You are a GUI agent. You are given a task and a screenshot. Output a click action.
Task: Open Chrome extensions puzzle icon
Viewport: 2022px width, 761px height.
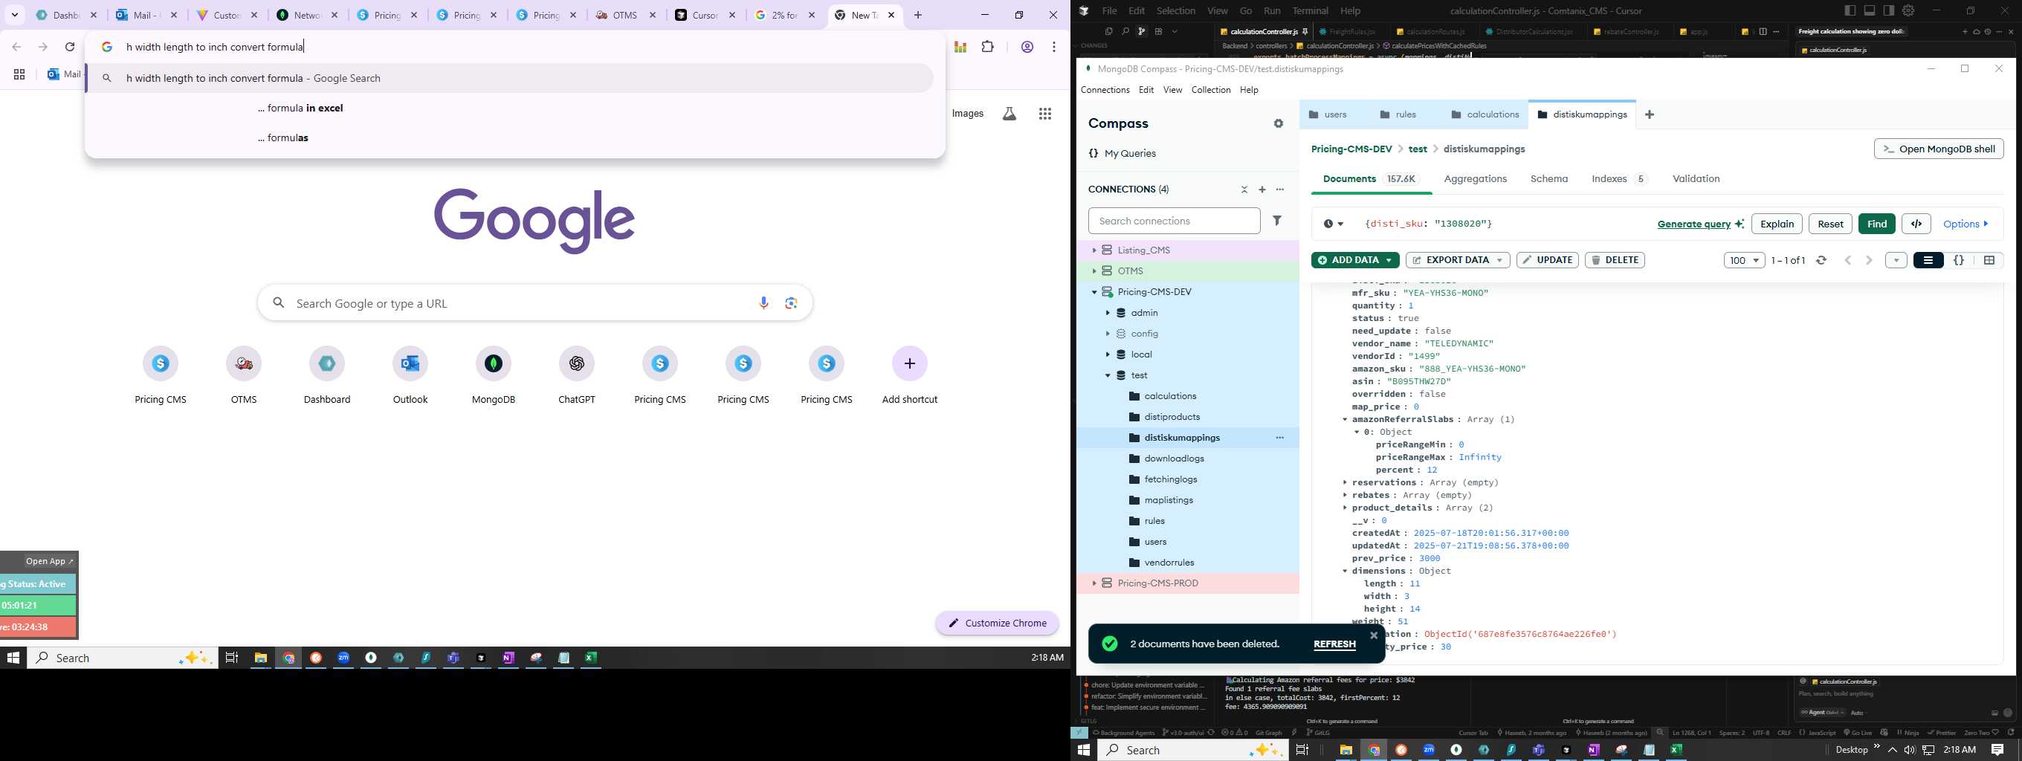pyautogui.click(x=988, y=47)
